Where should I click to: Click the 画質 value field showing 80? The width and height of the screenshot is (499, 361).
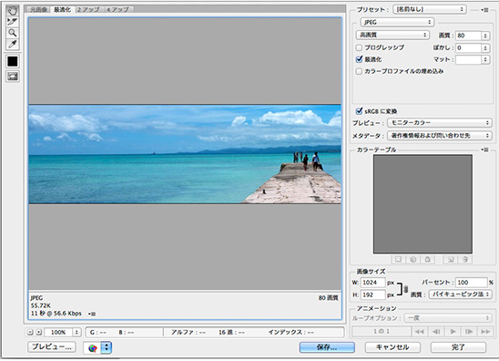pyautogui.click(x=468, y=36)
